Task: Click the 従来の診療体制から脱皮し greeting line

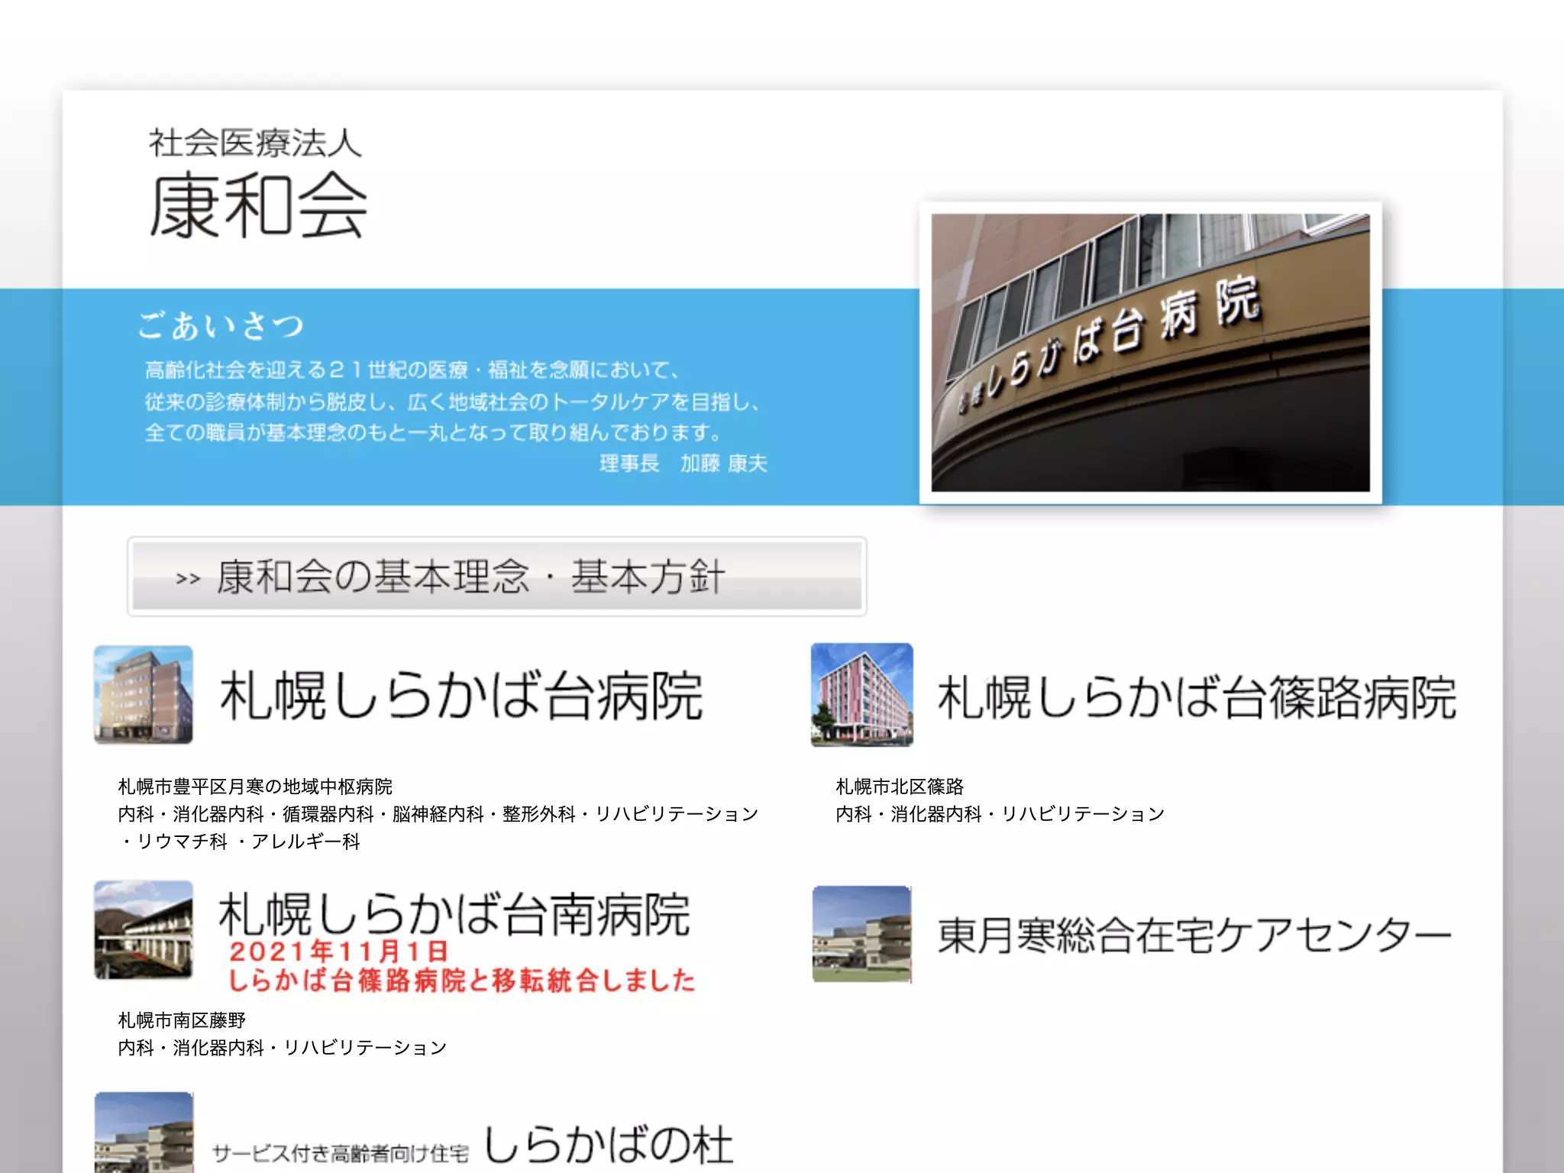Action: pyautogui.click(x=453, y=401)
